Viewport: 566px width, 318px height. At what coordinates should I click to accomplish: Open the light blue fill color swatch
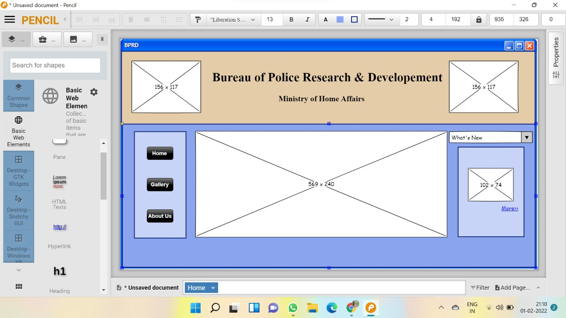(340, 19)
